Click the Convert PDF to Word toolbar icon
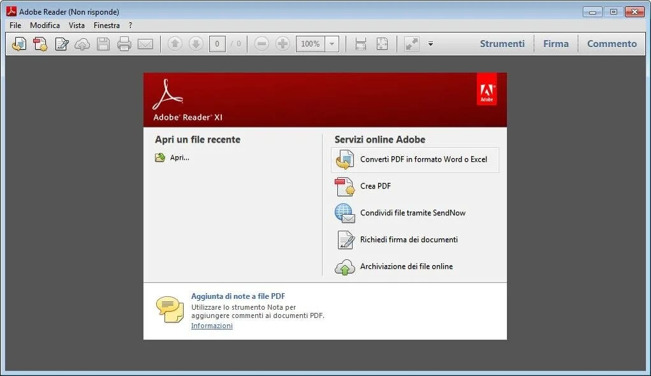The width and height of the screenshot is (651, 376). click(19, 43)
